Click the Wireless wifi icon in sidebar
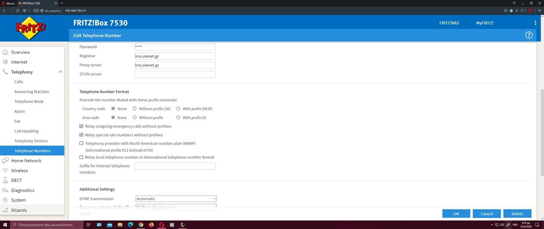Viewport: 544px width, 229px height. 5,170
